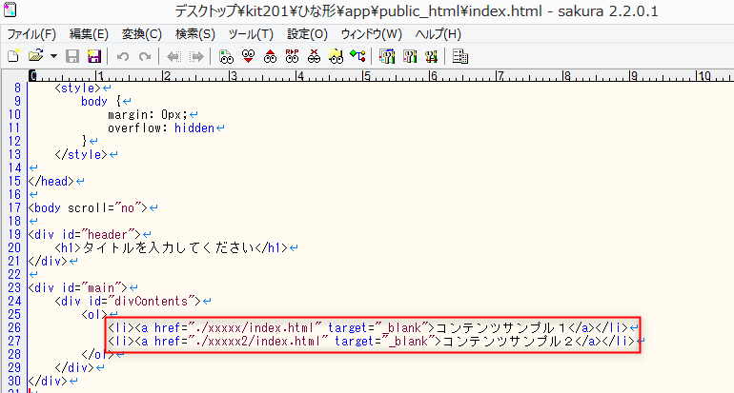734x393 pixels.
Task: Click the <body scroll="no"> line
Action: 88,208
